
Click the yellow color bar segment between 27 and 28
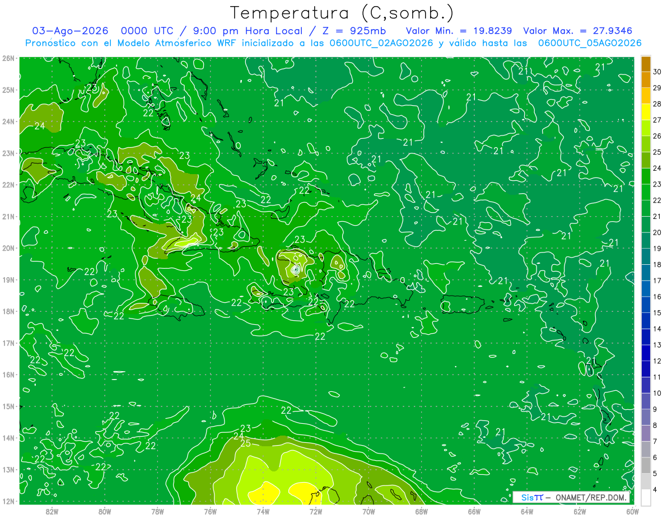tap(646, 112)
